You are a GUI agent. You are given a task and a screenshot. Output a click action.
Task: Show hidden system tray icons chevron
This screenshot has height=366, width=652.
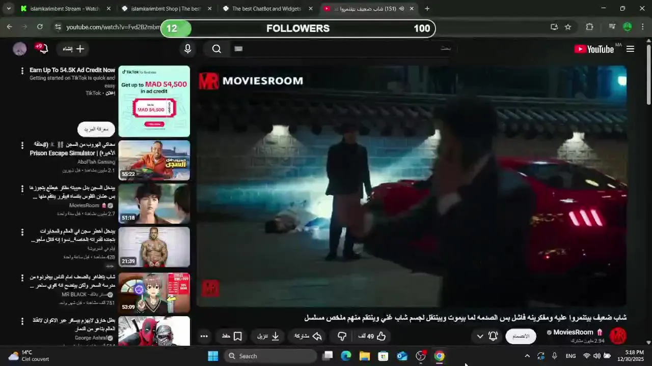[x=527, y=356]
